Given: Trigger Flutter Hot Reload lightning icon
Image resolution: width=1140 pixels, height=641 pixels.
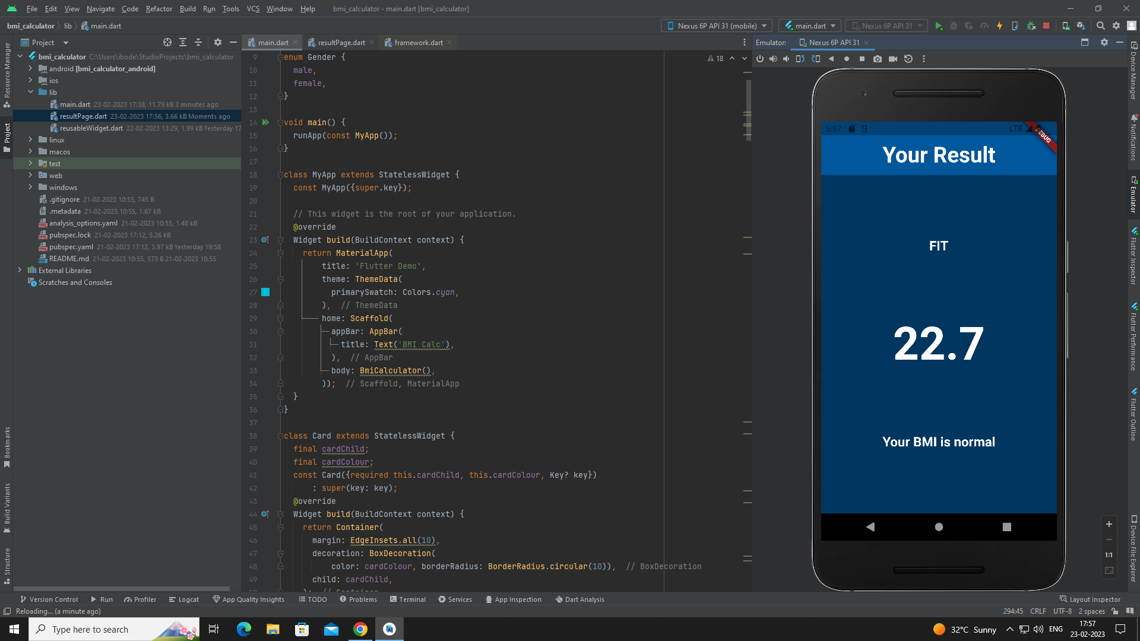Looking at the screenshot, I should [x=1000, y=26].
